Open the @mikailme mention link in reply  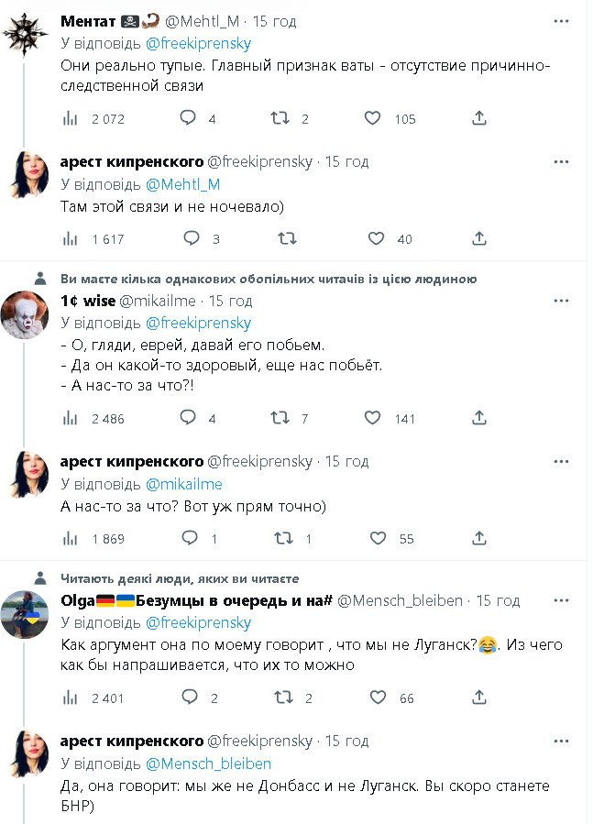pos(184,484)
